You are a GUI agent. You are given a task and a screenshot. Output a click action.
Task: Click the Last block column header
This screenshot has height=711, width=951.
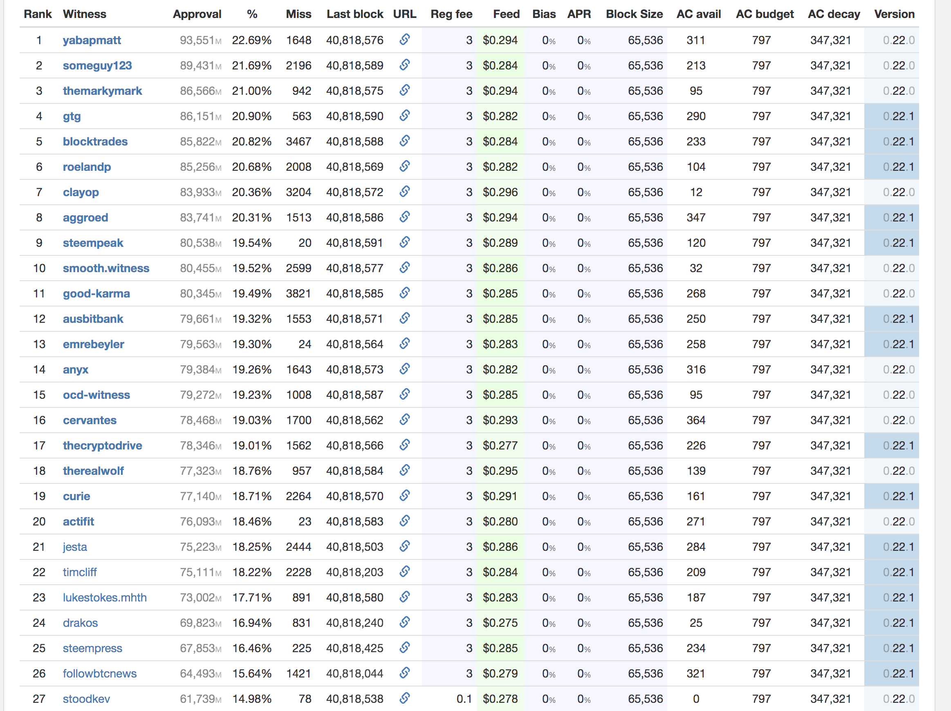click(355, 14)
